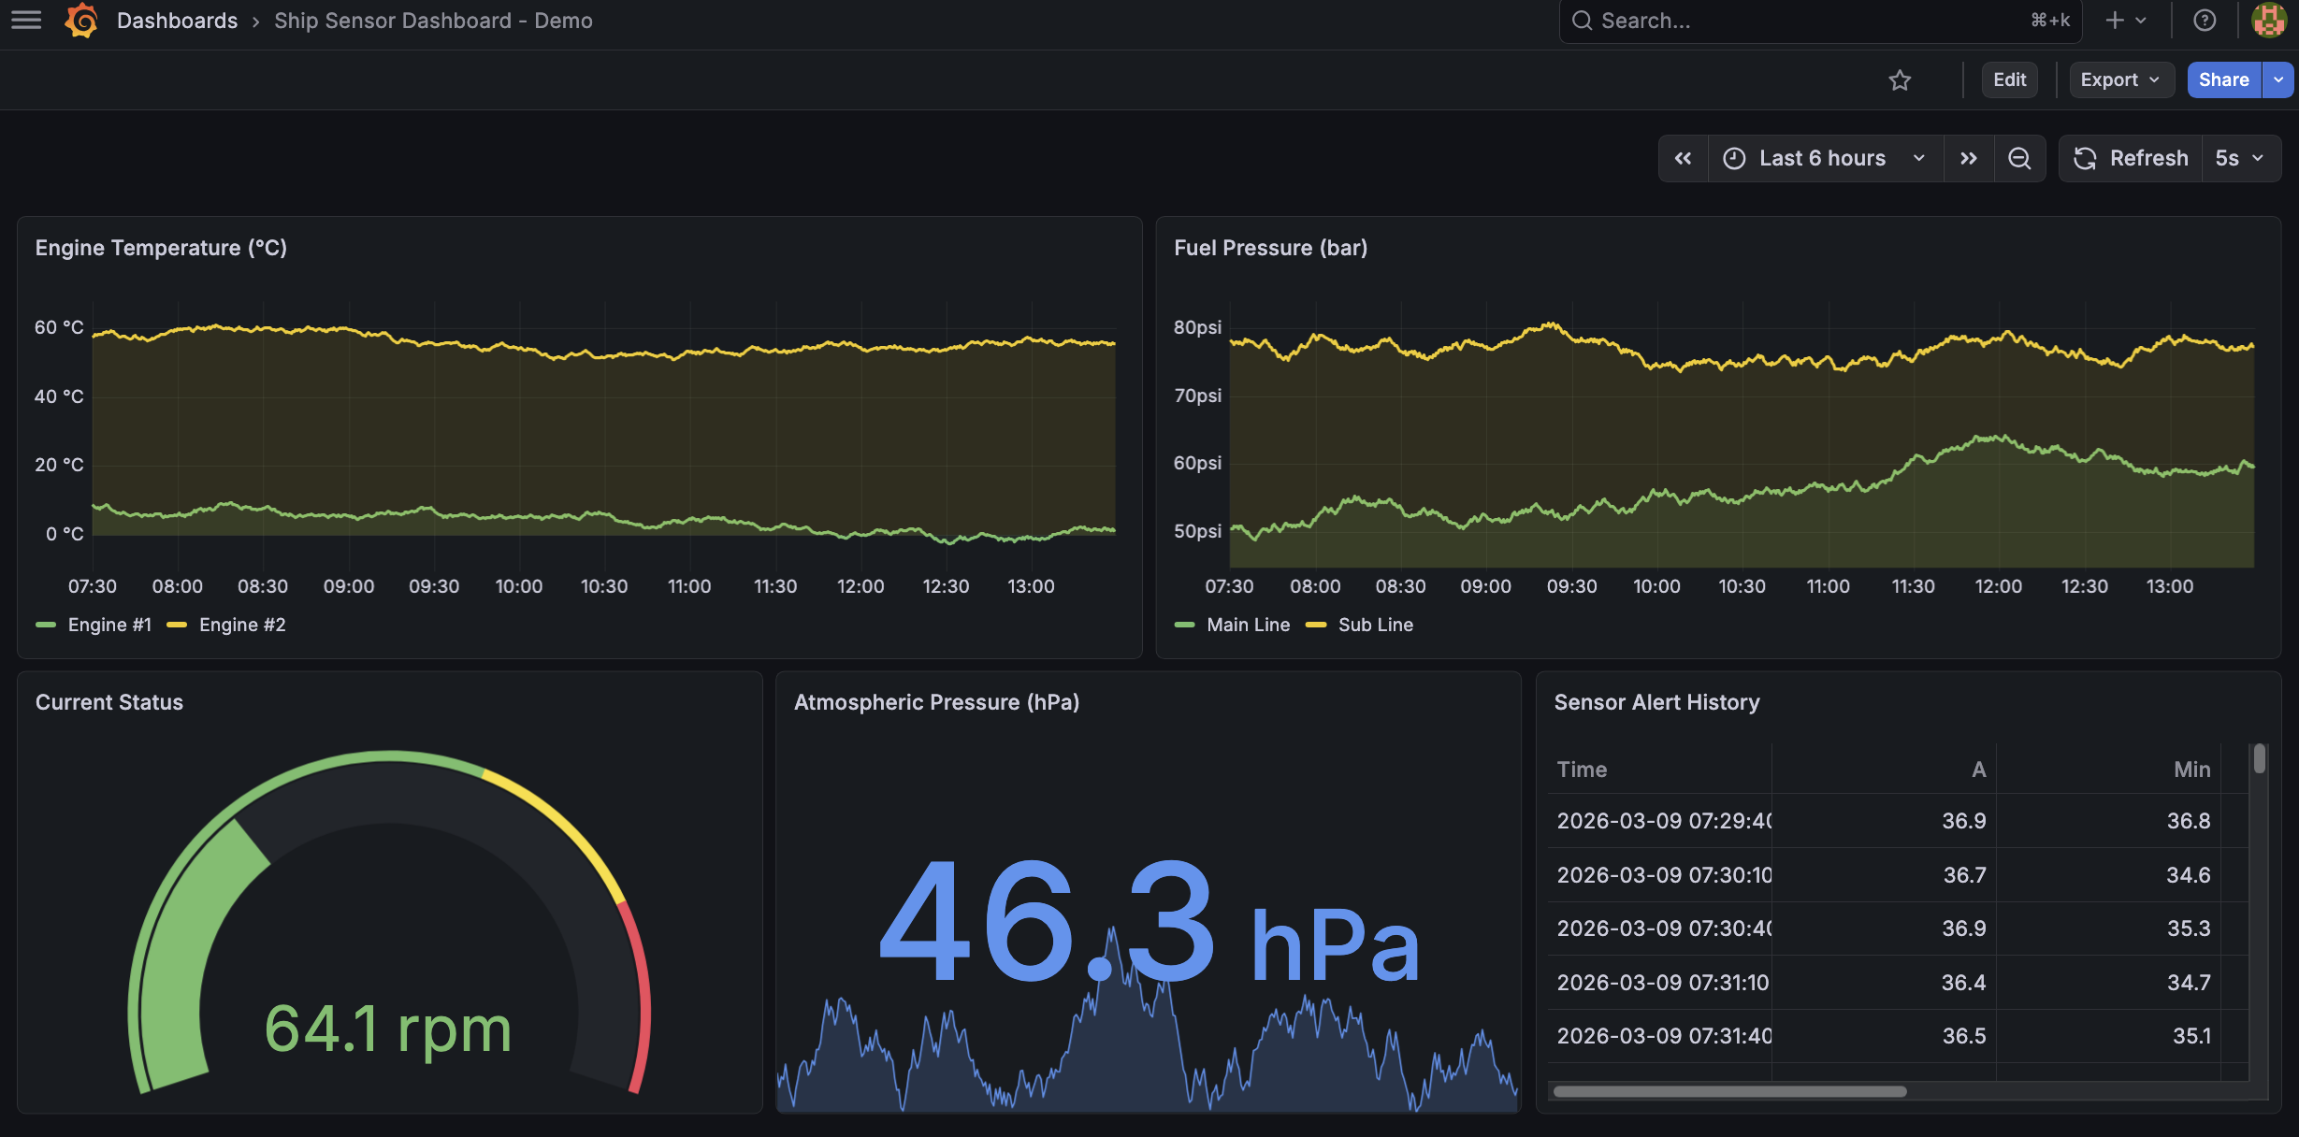
Task: Go to Dashboards breadcrumb
Action: point(177,21)
